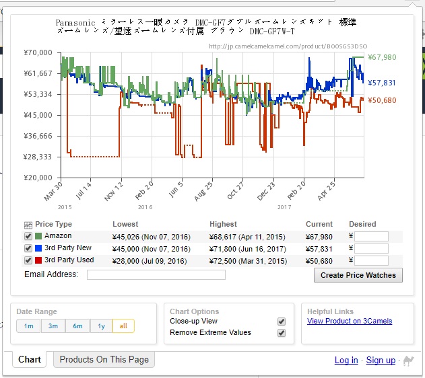Image resolution: width=425 pixels, height=378 pixels.
Task: Click the ¥20,000 y-axis label
Action: [x=38, y=178]
